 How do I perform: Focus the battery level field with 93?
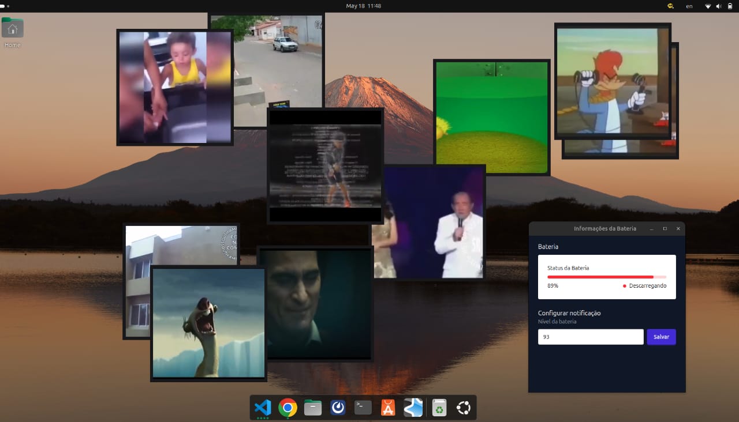(591, 337)
